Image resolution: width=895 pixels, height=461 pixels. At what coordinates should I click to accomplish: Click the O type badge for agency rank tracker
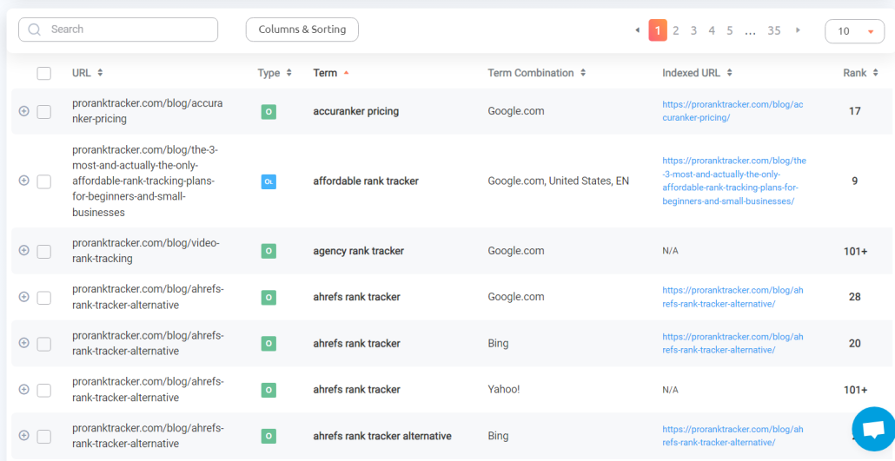(x=268, y=251)
